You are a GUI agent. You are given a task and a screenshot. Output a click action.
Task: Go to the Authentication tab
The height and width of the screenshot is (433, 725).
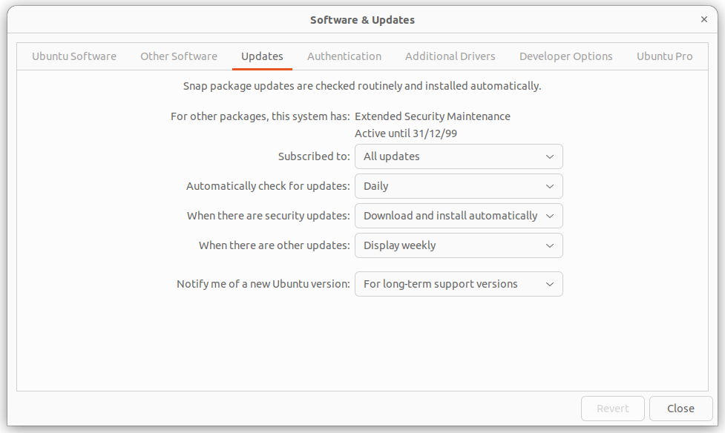tap(344, 56)
